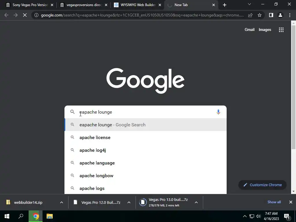Viewport: 296px width, 222px height.
Task: Click the Google search input field
Action: tap(145, 112)
